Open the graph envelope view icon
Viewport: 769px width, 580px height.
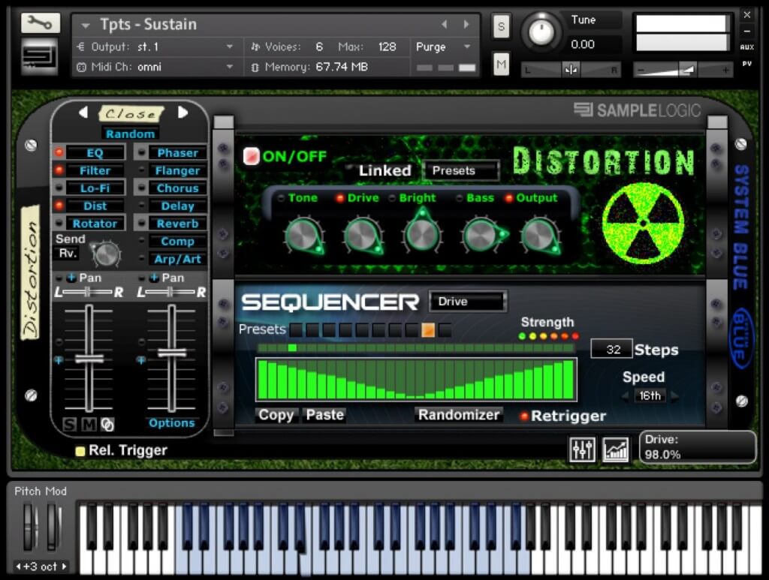pyautogui.click(x=615, y=449)
